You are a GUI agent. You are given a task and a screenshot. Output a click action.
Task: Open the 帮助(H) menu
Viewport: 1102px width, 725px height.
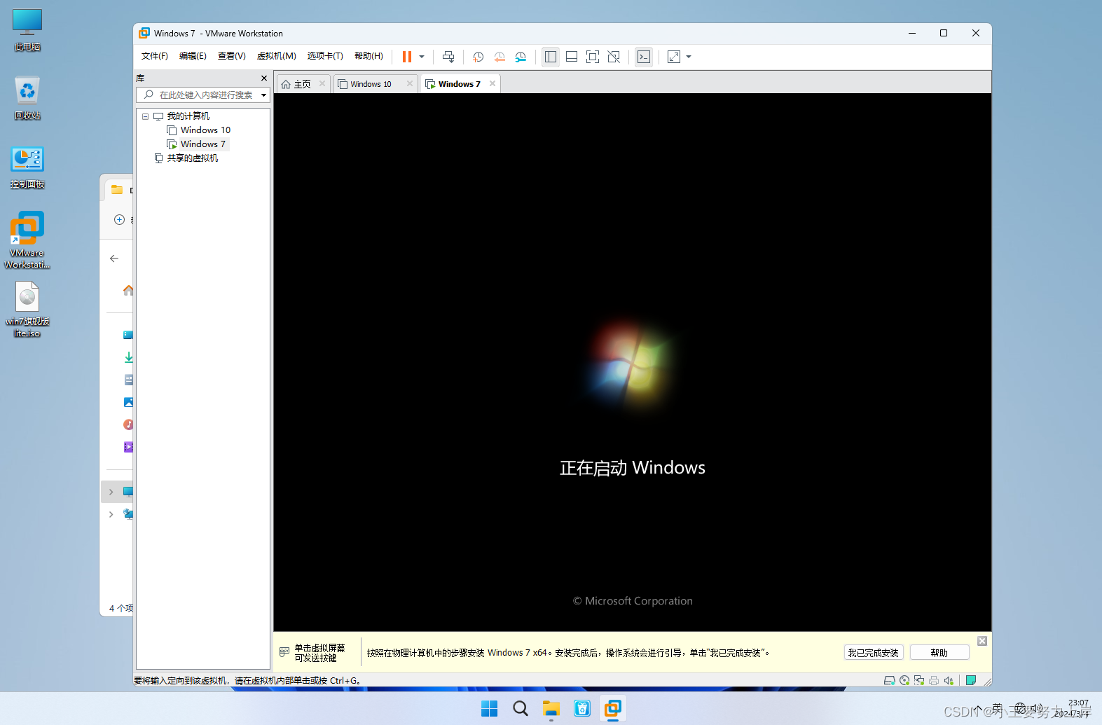[369, 56]
